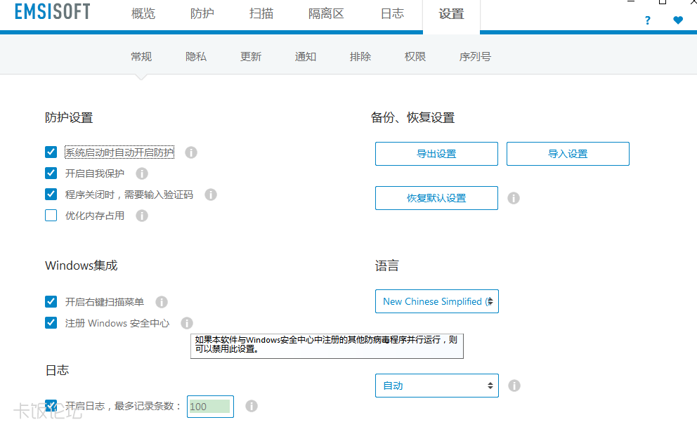Uncheck 开启自我保护 checkbox
The height and width of the screenshot is (427, 697).
click(x=51, y=173)
